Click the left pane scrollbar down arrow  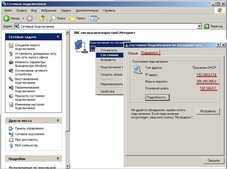67,166
